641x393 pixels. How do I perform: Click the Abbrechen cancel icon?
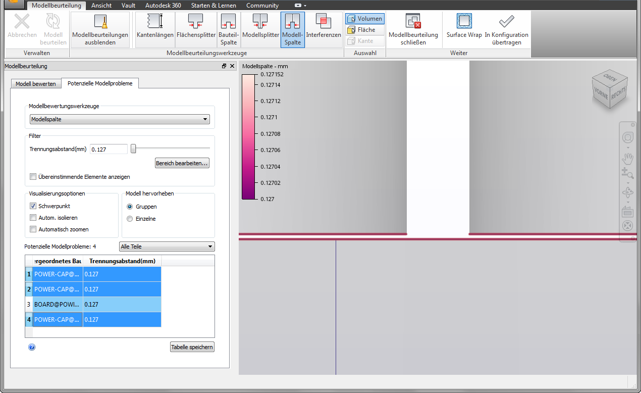coord(22,22)
